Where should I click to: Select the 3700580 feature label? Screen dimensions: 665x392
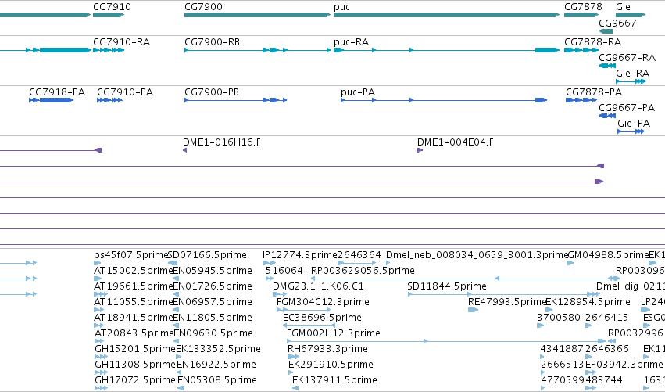pyautogui.click(x=559, y=318)
